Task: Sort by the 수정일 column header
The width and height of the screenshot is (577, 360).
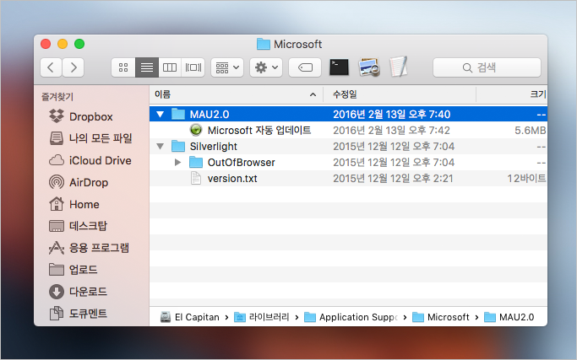Action: click(400, 94)
